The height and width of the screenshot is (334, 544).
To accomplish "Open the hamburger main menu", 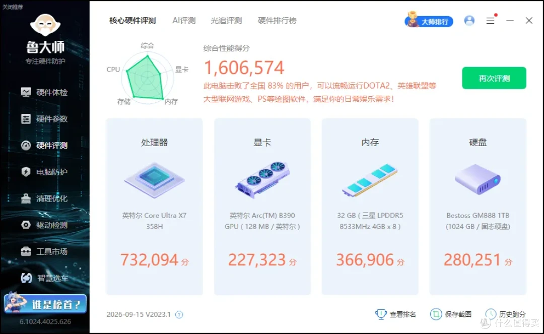I will 490,21.
